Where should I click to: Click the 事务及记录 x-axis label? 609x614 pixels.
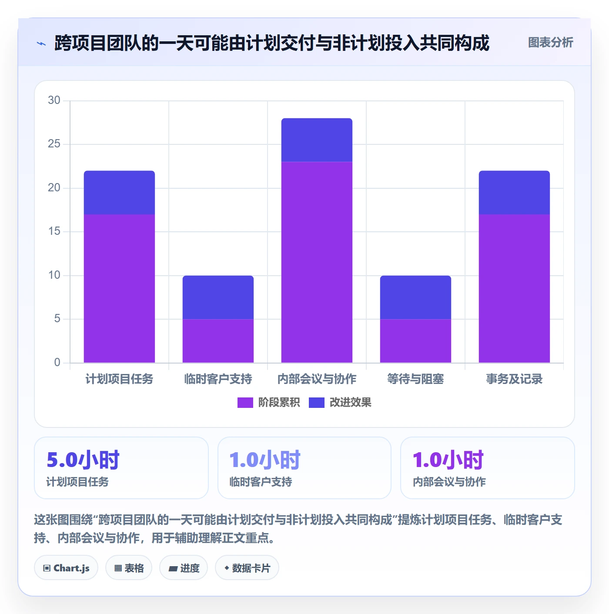pos(514,379)
